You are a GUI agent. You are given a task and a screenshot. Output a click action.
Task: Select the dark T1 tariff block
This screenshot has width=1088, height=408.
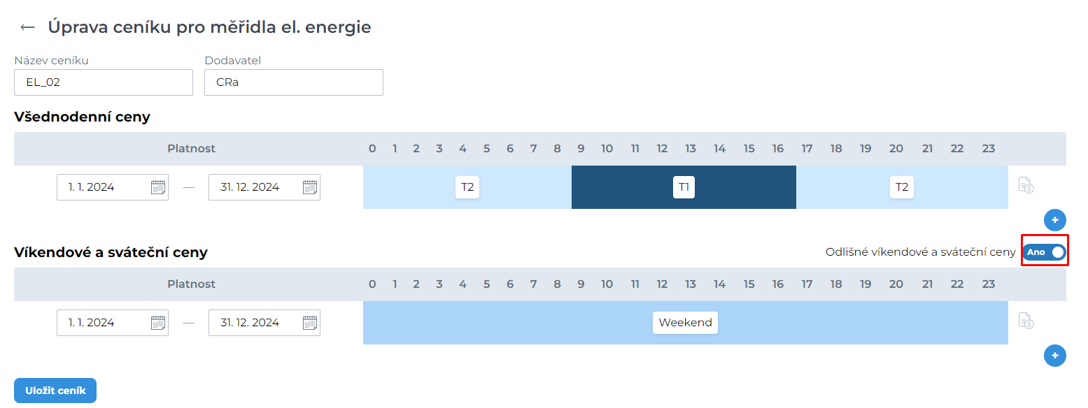tap(684, 187)
